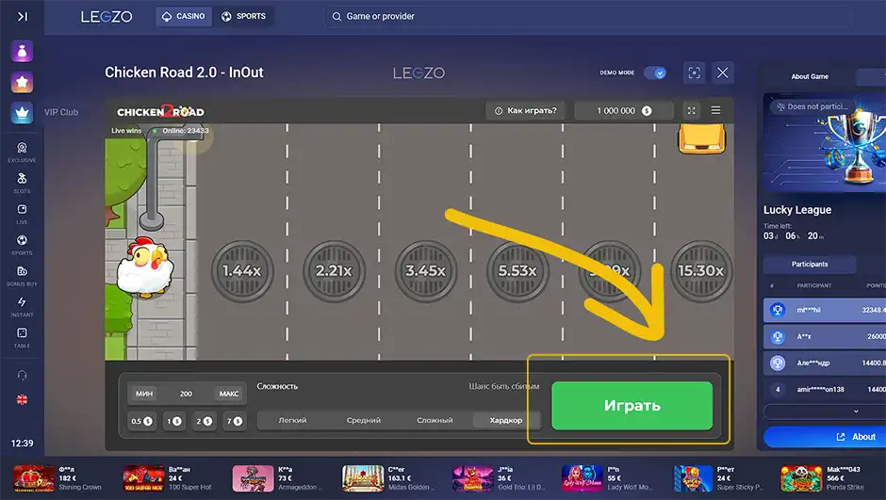
Task: Open the purple gift bag icon
Action: click(x=22, y=52)
